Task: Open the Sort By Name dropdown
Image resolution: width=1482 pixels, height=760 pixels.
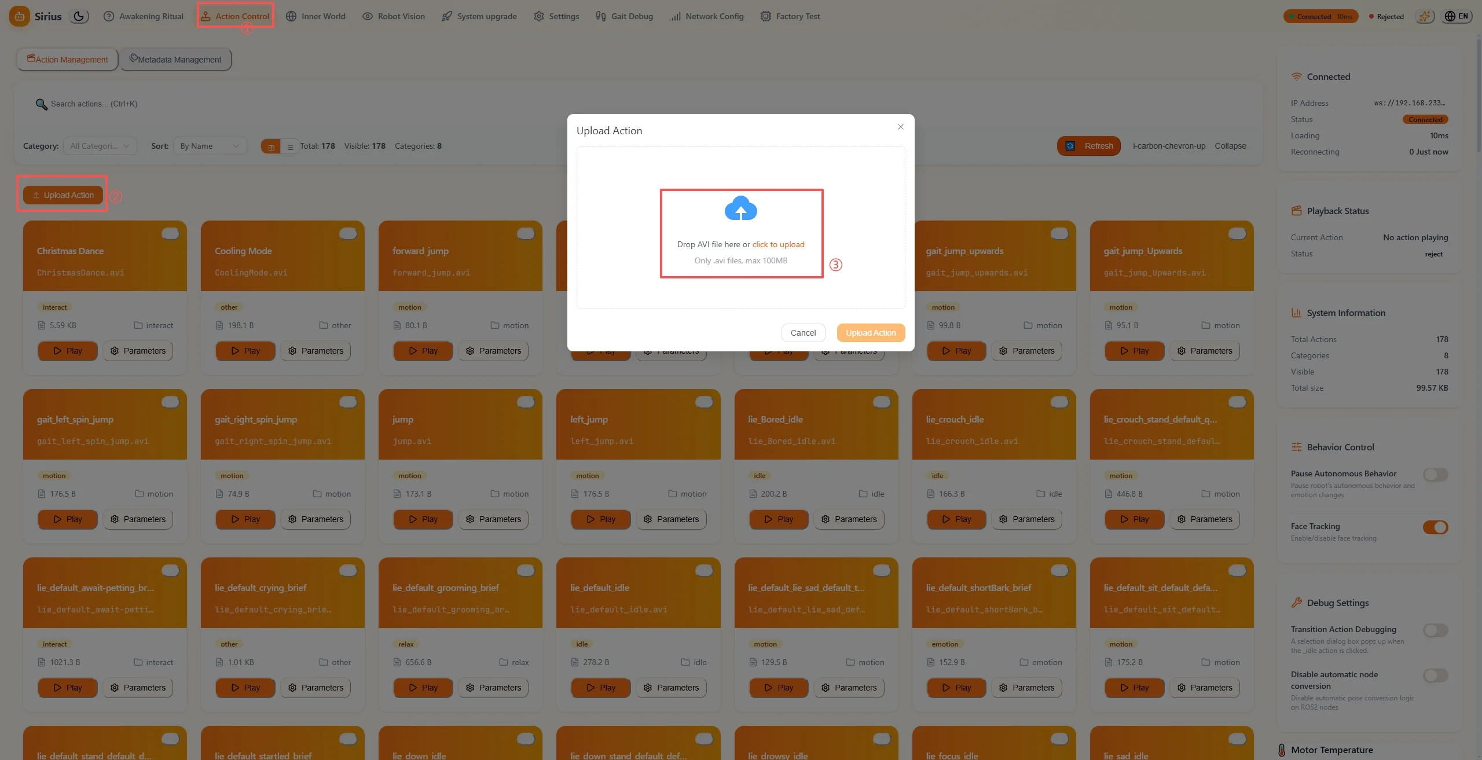Action: (x=210, y=146)
